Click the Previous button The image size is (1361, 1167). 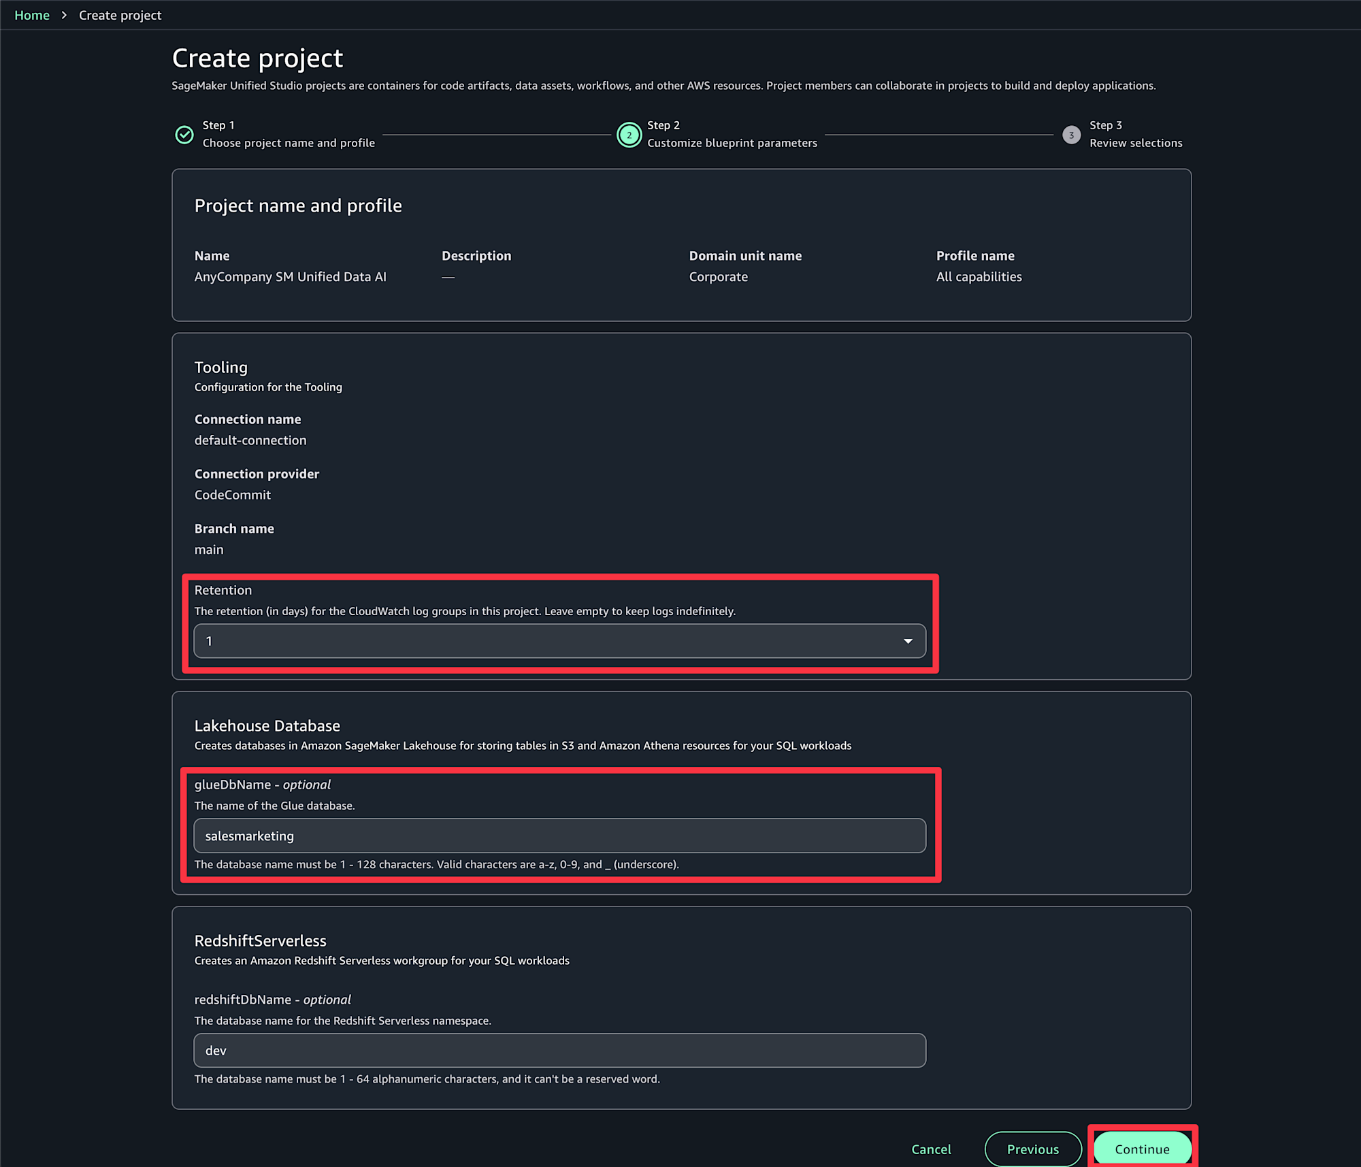(x=1033, y=1149)
